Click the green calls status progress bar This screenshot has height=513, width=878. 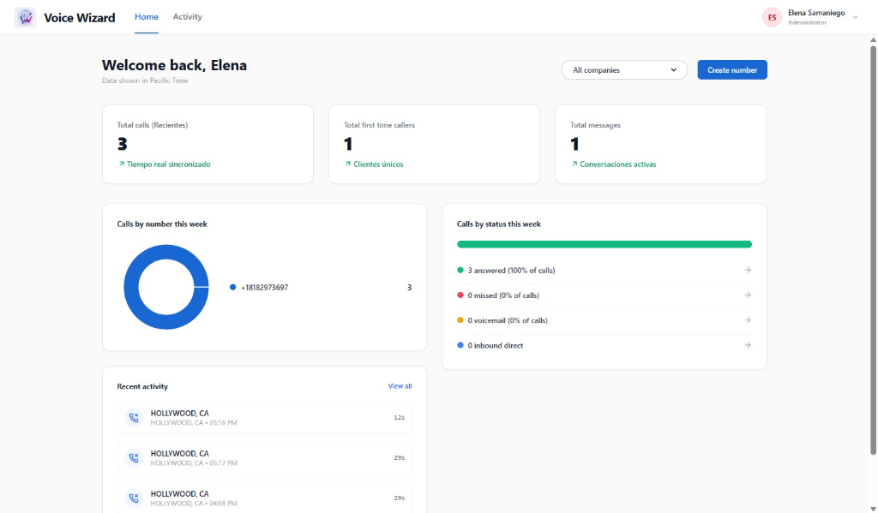tap(604, 244)
